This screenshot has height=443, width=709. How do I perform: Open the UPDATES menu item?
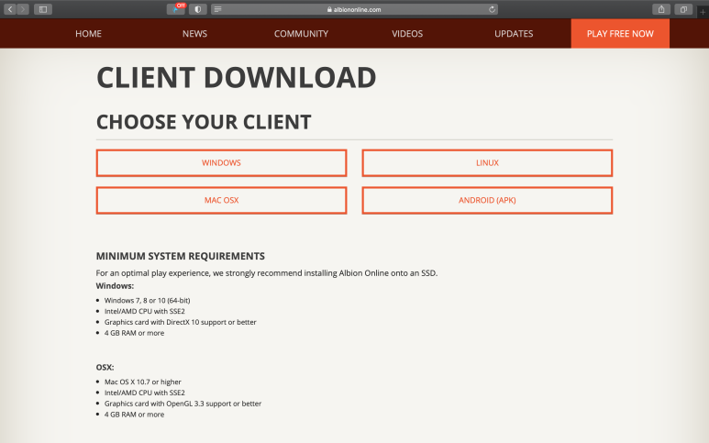[514, 34]
